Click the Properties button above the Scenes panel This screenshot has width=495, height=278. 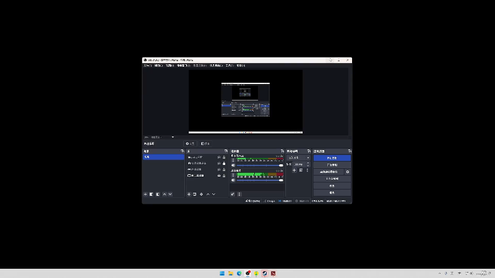pyautogui.click(x=190, y=144)
